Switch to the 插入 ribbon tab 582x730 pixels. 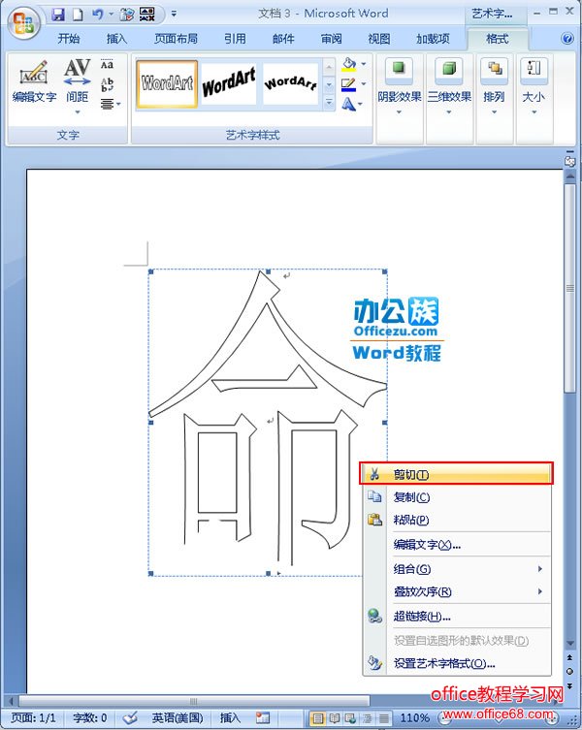click(116, 39)
